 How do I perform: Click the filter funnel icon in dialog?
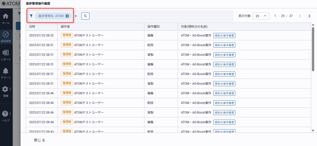point(31,16)
